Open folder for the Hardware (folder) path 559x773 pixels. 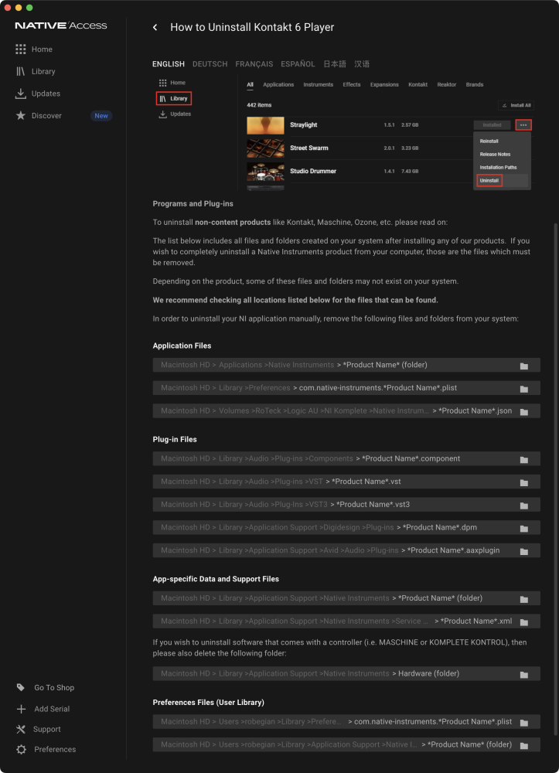coord(524,674)
